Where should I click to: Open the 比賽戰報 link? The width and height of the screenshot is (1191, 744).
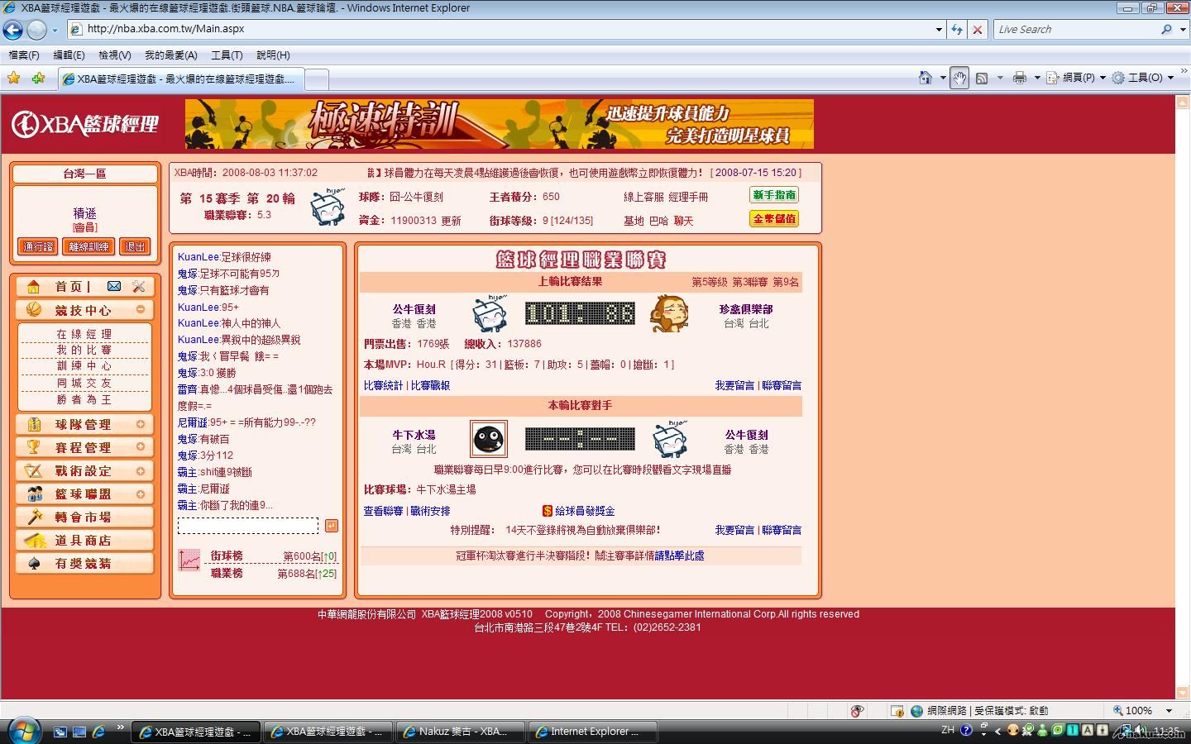tap(430, 385)
